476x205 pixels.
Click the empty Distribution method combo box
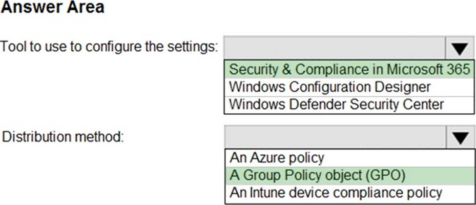pyautogui.click(x=334, y=138)
